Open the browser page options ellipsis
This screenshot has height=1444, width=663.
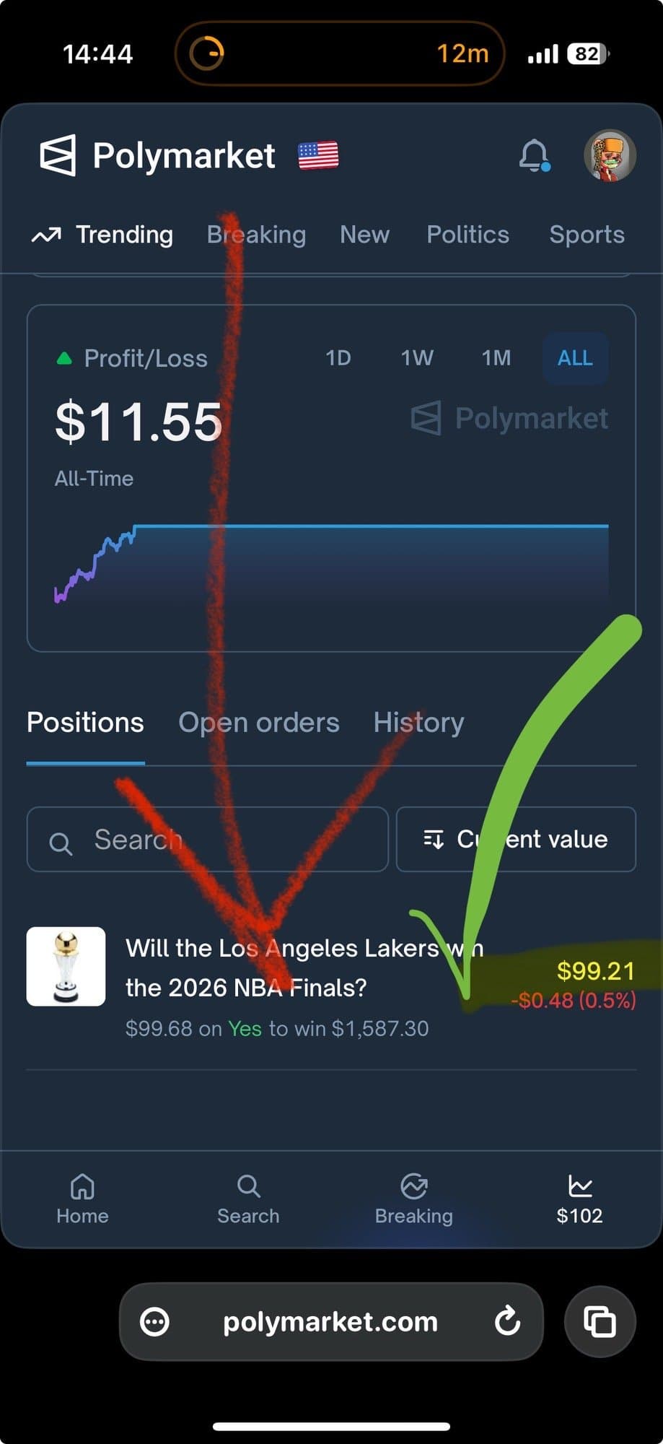(154, 1322)
